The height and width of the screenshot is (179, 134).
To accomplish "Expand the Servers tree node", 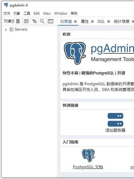I will pos(6,30).
